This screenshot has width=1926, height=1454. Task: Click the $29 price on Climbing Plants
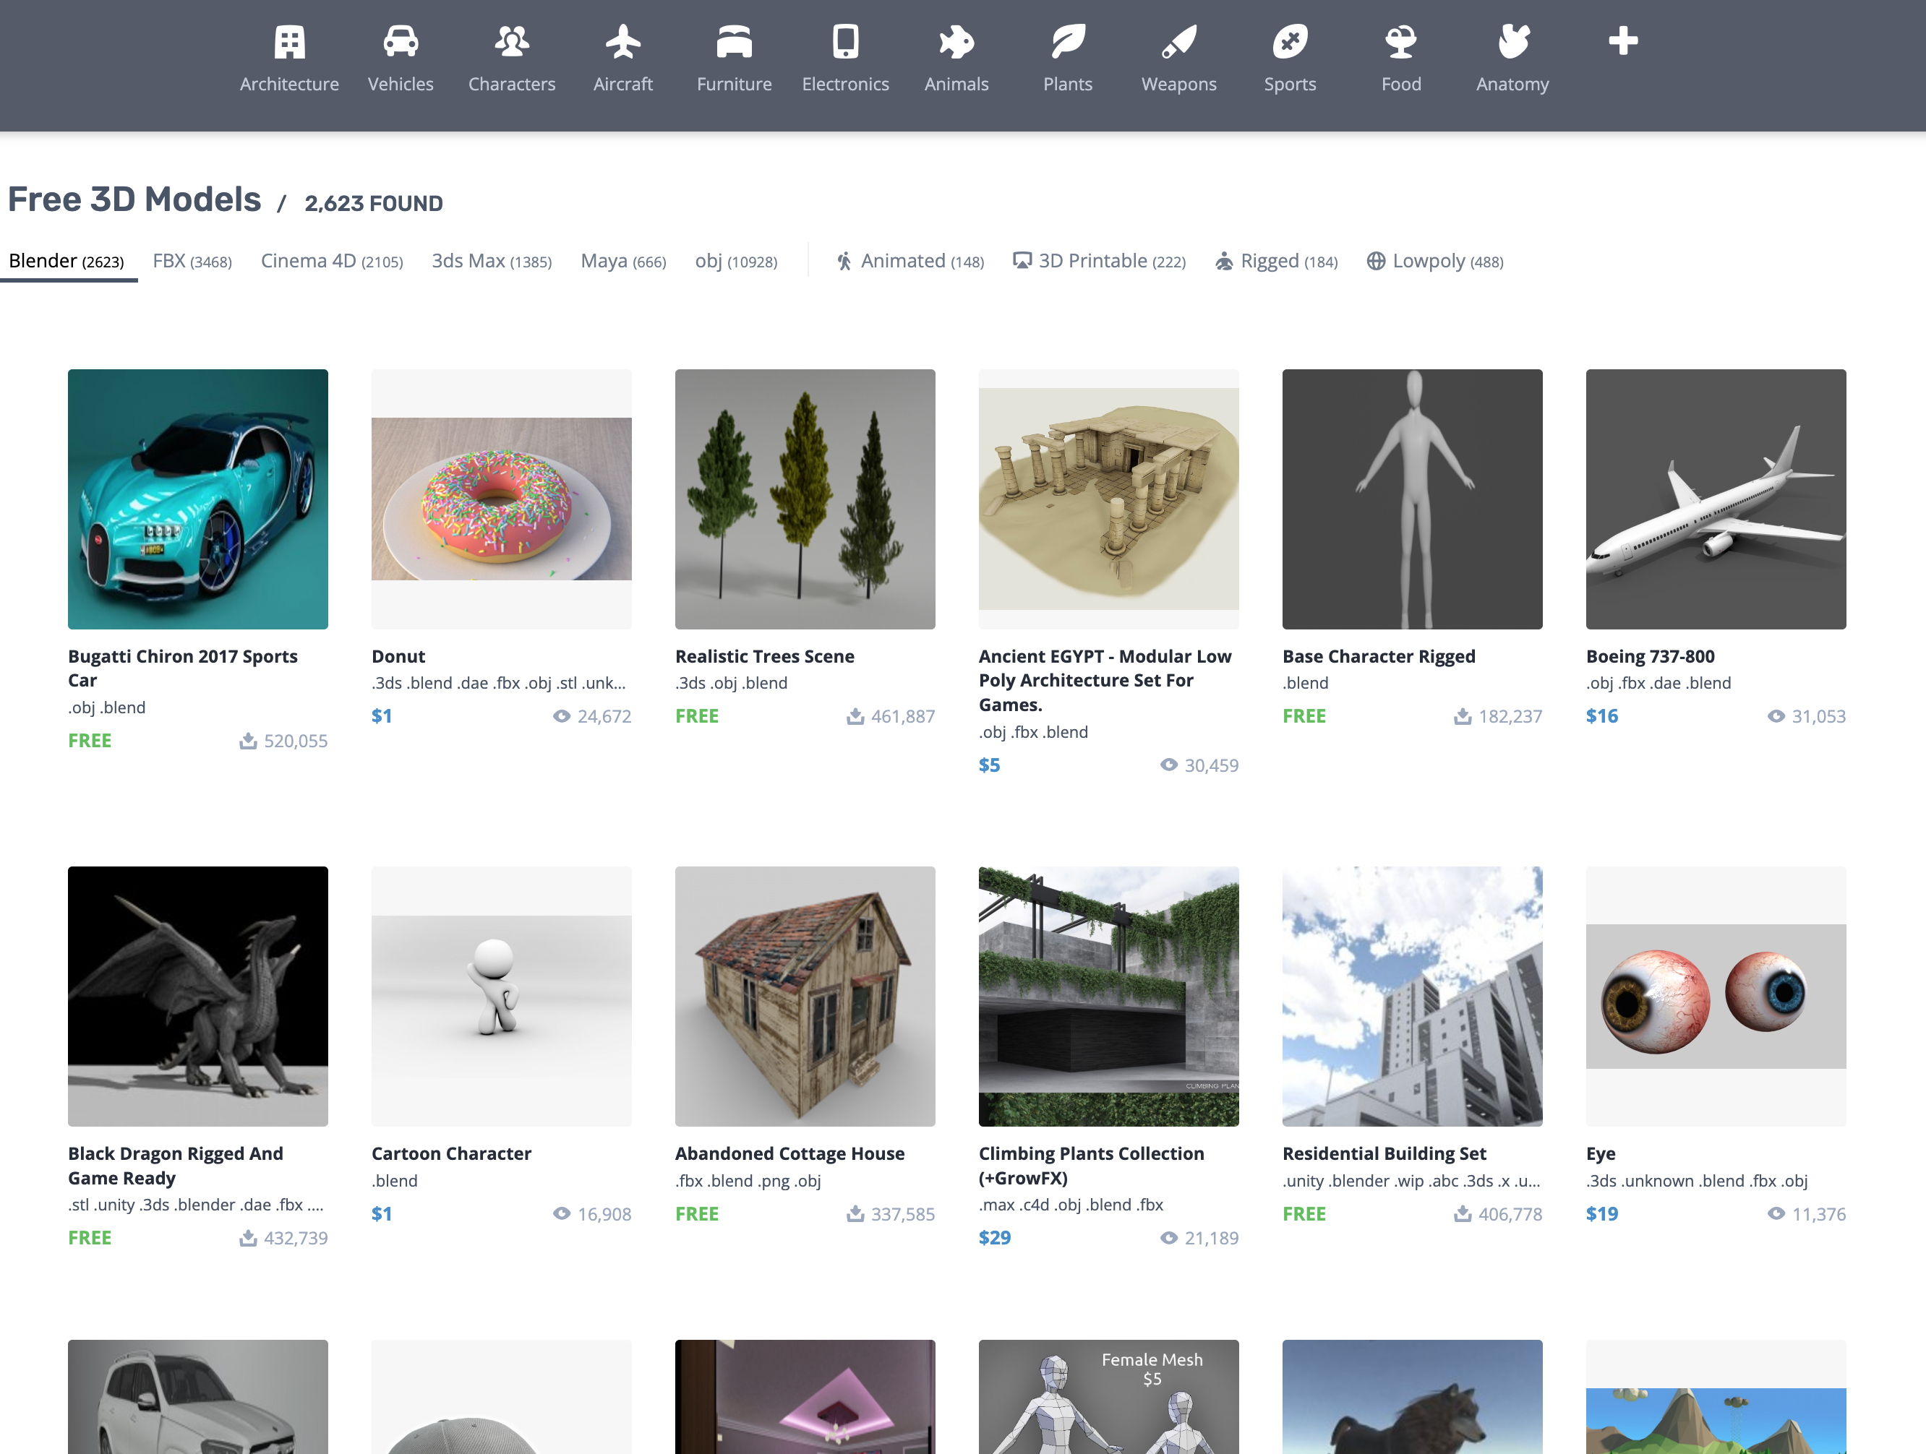pos(994,1237)
